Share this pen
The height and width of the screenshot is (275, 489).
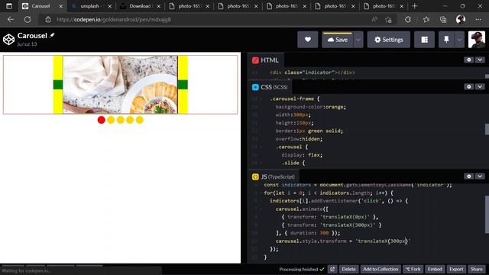pyautogui.click(x=477, y=269)
